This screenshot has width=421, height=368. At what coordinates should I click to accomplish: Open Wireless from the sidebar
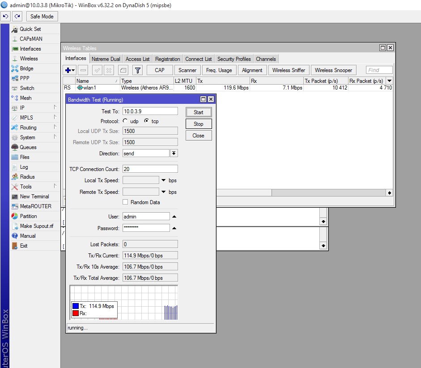(x=29, y=59)
